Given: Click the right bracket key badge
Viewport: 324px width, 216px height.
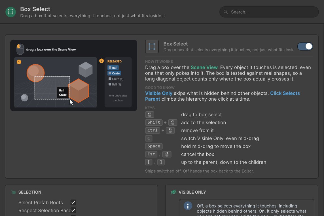Looking at the screenshot, I should point(161,162).
